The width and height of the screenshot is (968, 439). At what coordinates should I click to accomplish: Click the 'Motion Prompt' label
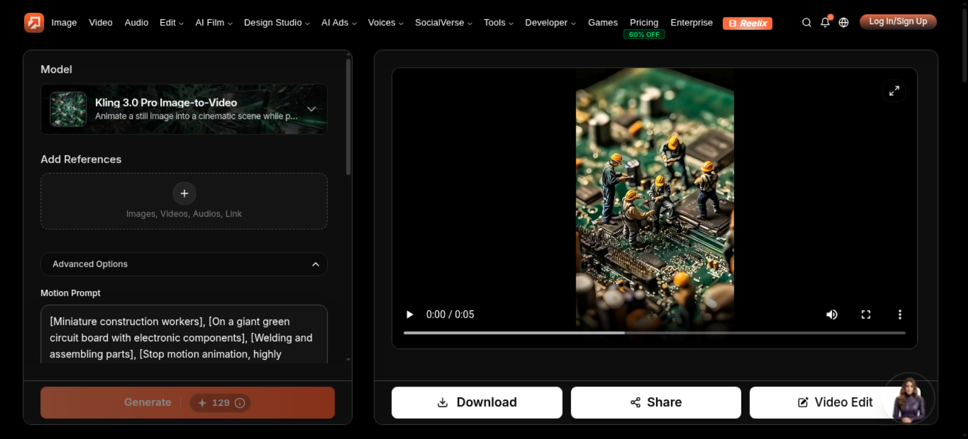click(x=71, y=293)
